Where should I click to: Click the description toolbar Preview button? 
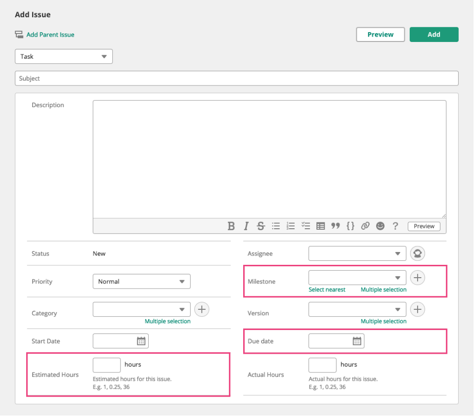[x=424, y=226]
